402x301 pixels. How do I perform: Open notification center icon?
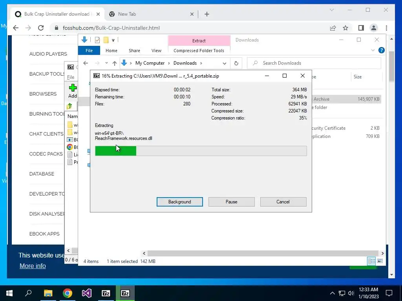coord(389,293)
